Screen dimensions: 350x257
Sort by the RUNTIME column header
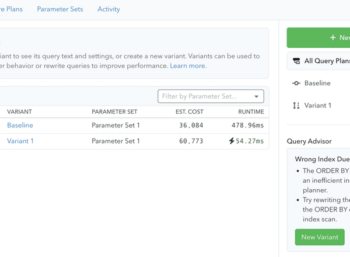[251, 112]
